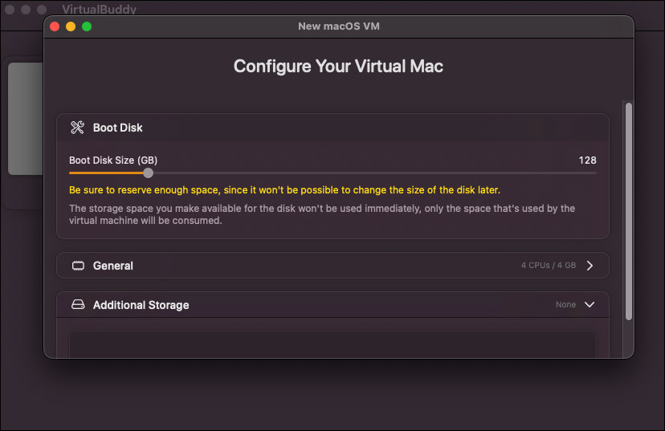Click the empty additional storage list box

pyautogui.click(x=333, y=344)
